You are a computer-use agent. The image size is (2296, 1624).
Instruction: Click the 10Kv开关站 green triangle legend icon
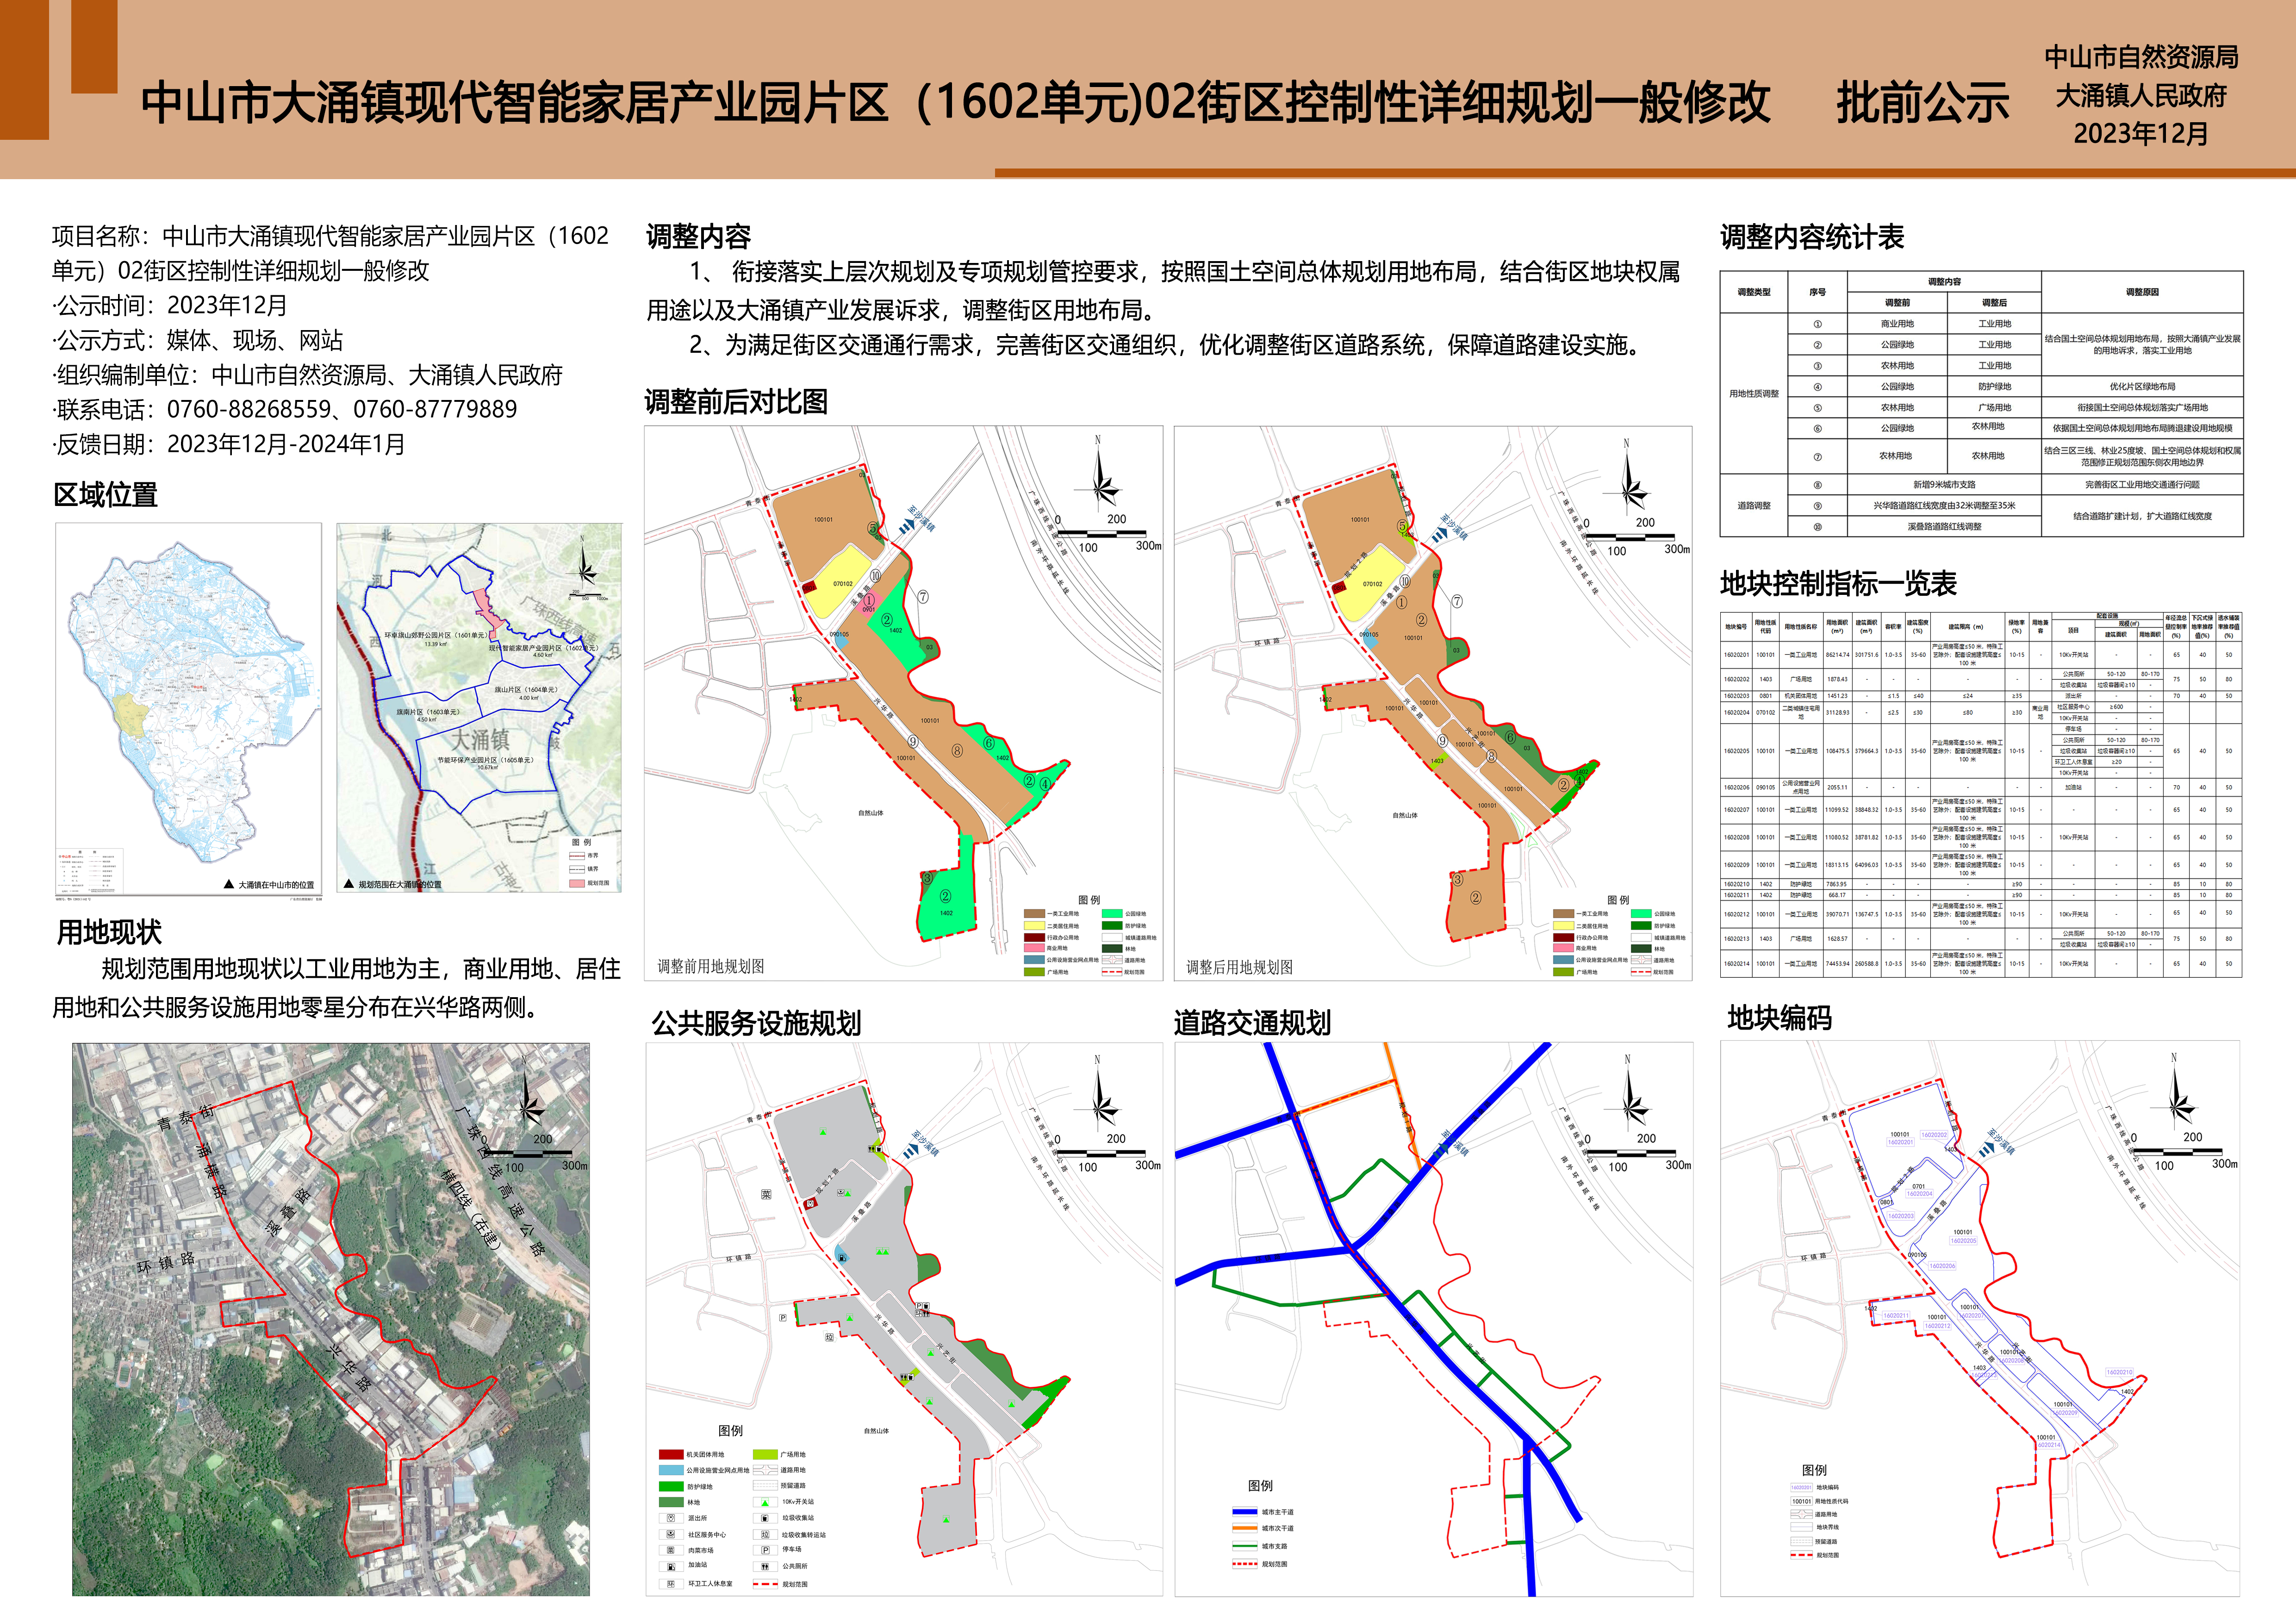tap(765, 1502)
